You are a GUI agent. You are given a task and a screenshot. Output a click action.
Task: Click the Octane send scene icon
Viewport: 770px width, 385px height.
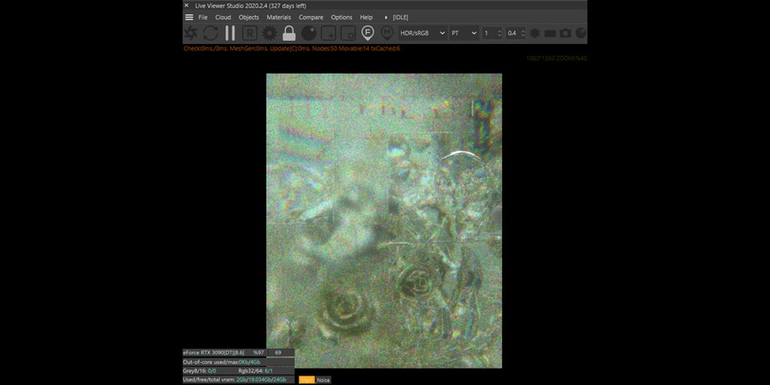click(191, 33)
